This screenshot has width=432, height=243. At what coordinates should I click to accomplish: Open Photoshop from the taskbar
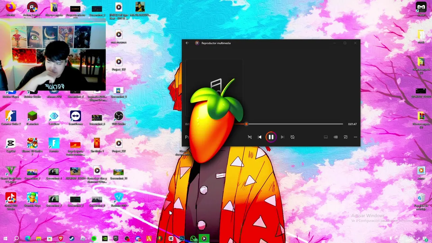click(x=182, y=239)
